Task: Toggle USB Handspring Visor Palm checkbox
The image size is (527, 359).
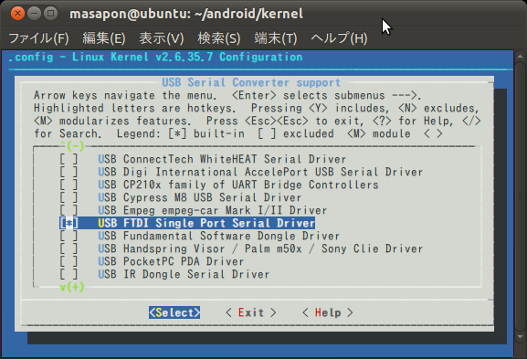Action: (69, 248)
